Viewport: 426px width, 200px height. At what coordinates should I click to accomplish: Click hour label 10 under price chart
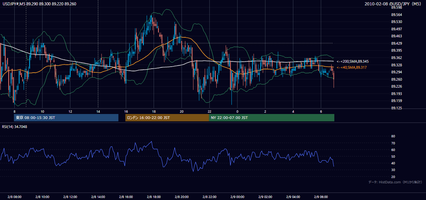pos(42,111)
